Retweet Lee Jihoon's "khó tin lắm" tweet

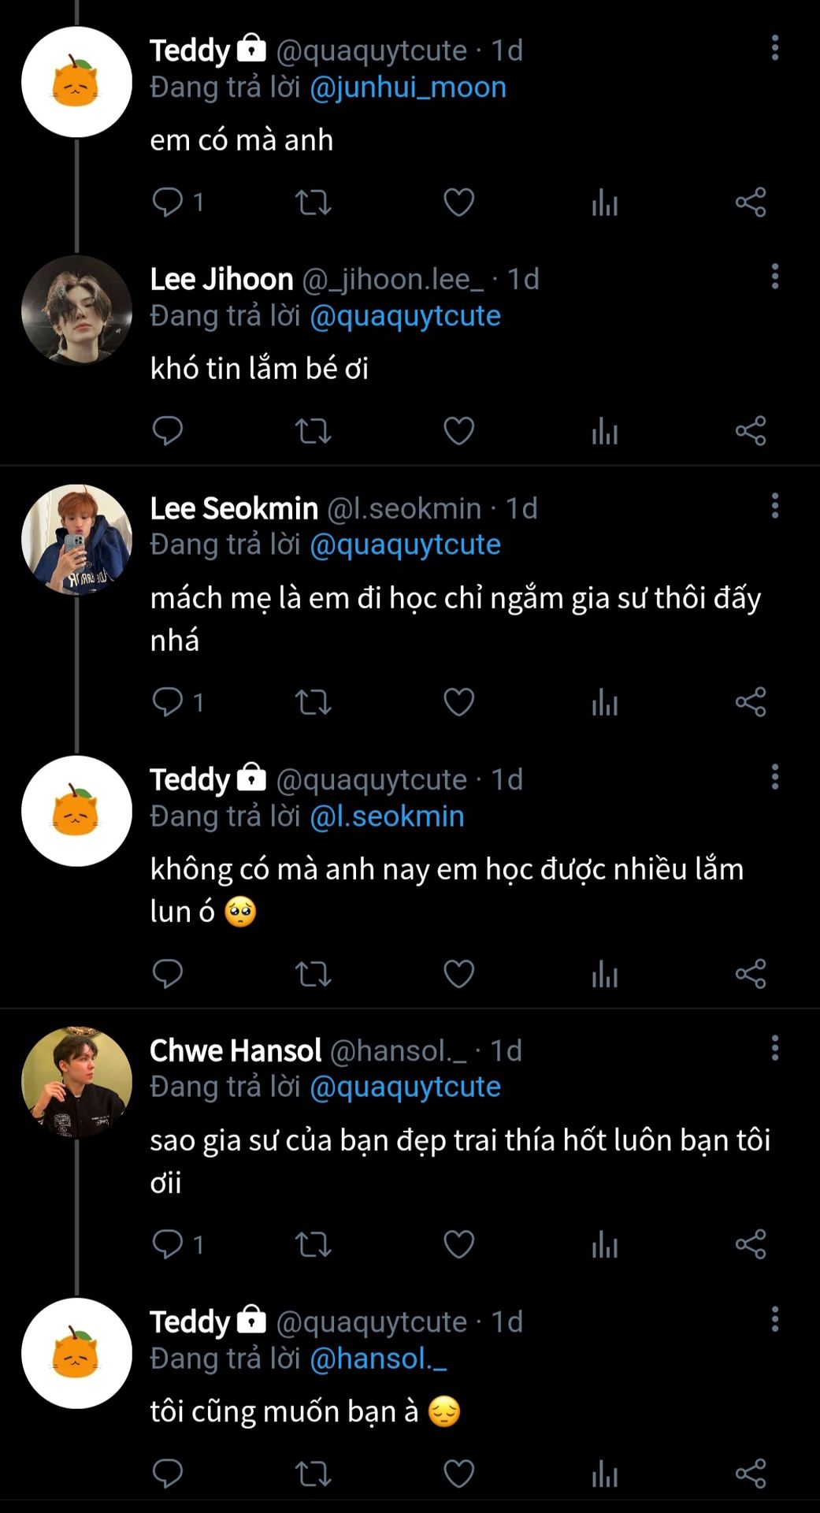click(313, 431)
